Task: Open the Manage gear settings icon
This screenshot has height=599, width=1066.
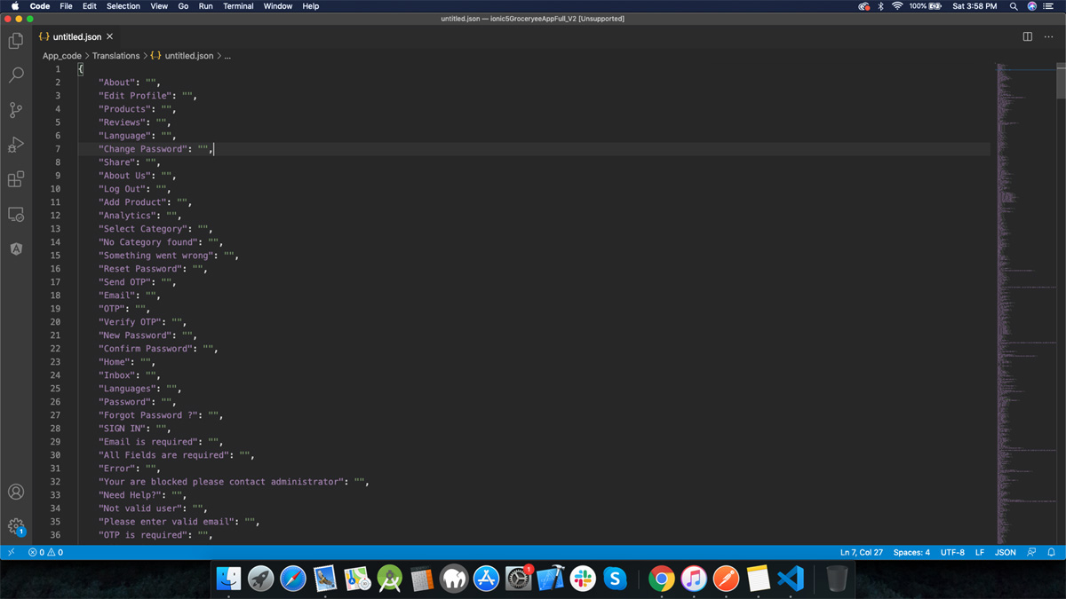Action: (x=16, y=526)
